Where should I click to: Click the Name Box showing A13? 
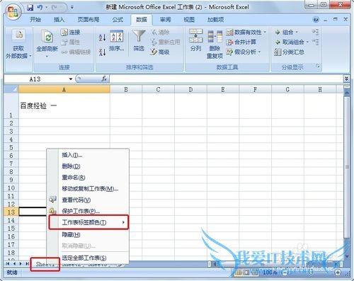pyautogui.click(x=35, y=79)
